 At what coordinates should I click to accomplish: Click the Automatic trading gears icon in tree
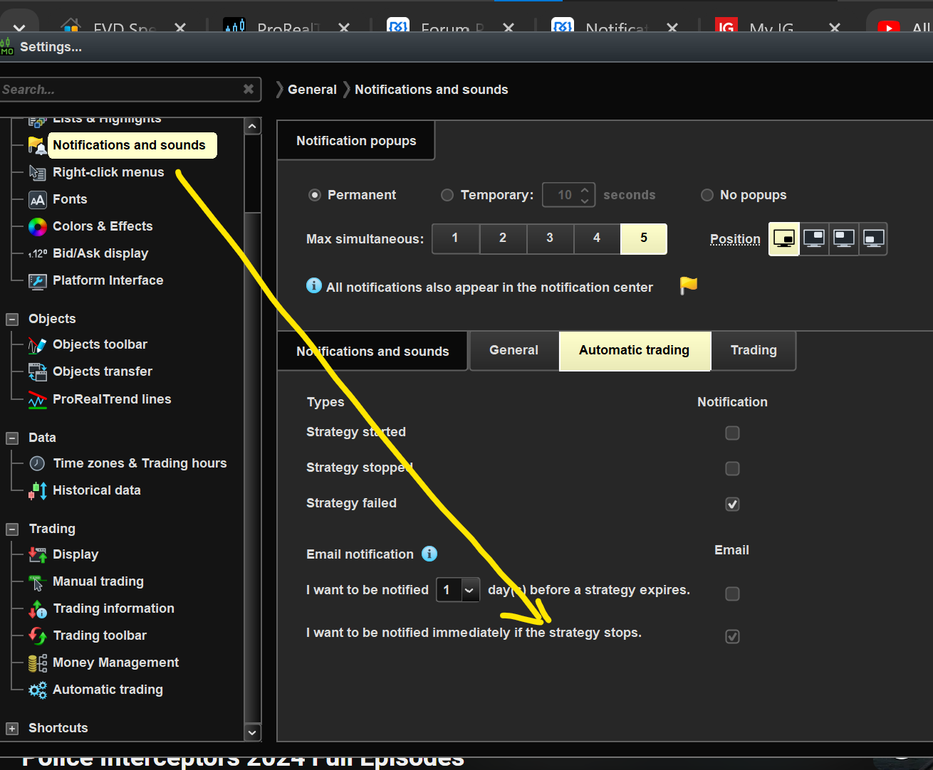click(37, 690)
